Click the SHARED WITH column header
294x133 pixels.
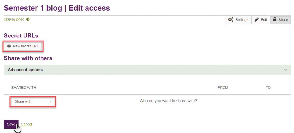point(24,88)
